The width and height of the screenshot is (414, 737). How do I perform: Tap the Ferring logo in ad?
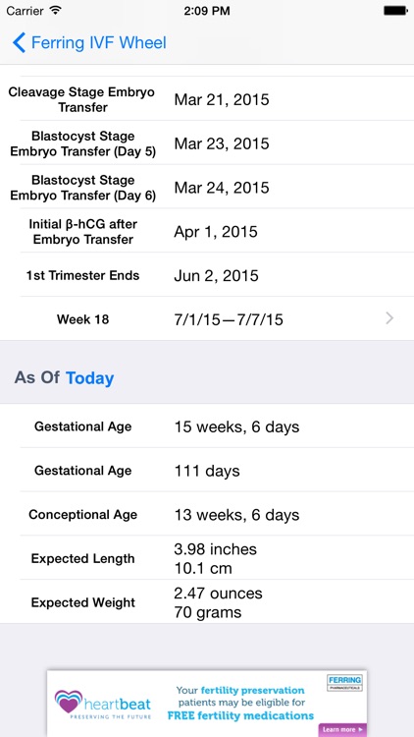[344, 683]
